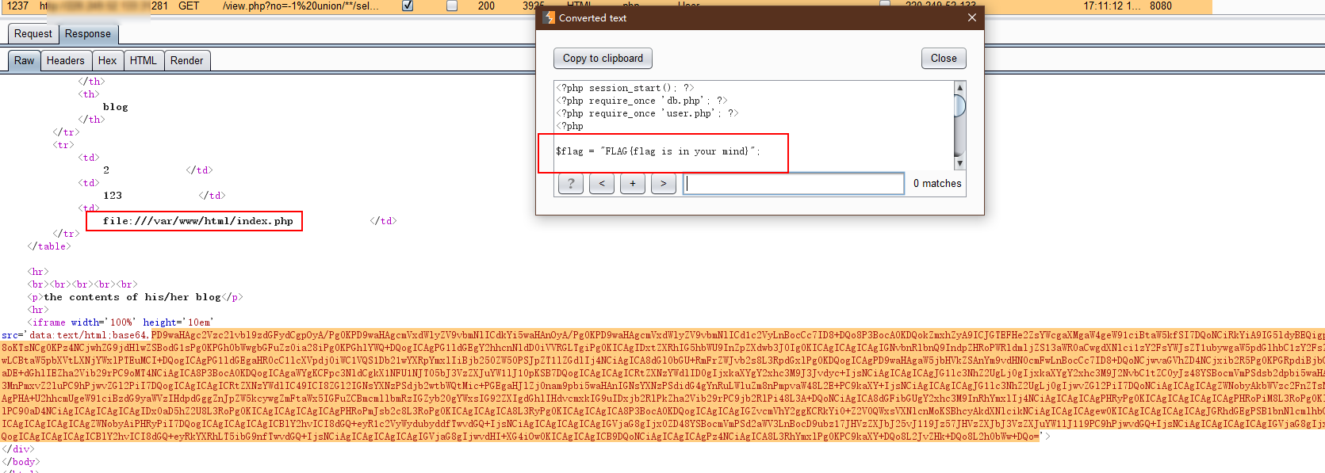Click the question mark help button

[x=571, y=184]
